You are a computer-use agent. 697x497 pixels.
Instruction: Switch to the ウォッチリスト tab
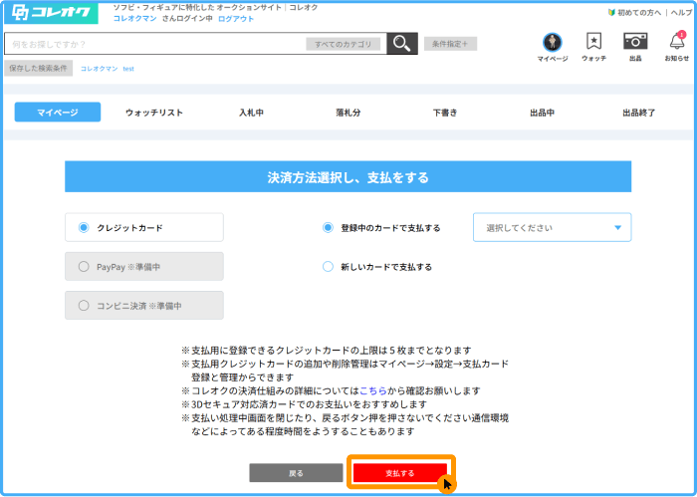pyautogui.click(x=154, y=113)
